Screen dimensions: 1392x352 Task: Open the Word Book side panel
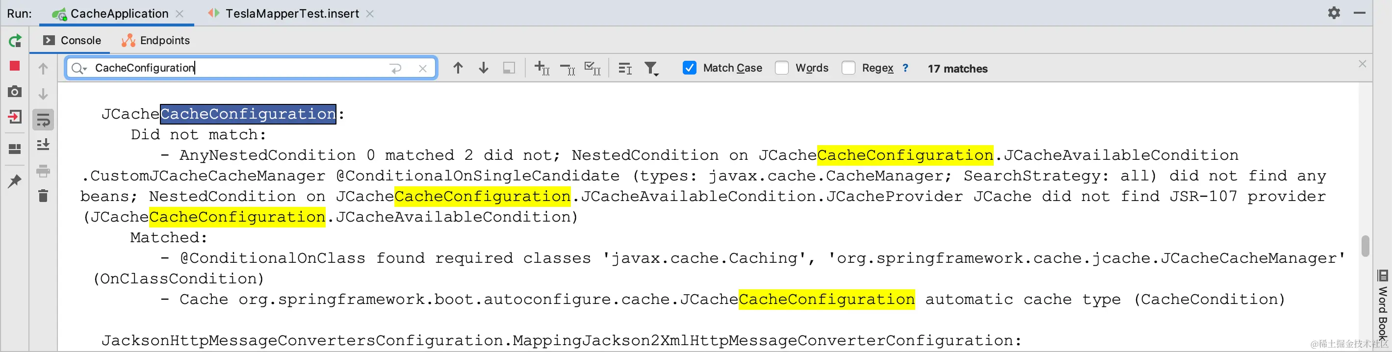(1382, 305)
